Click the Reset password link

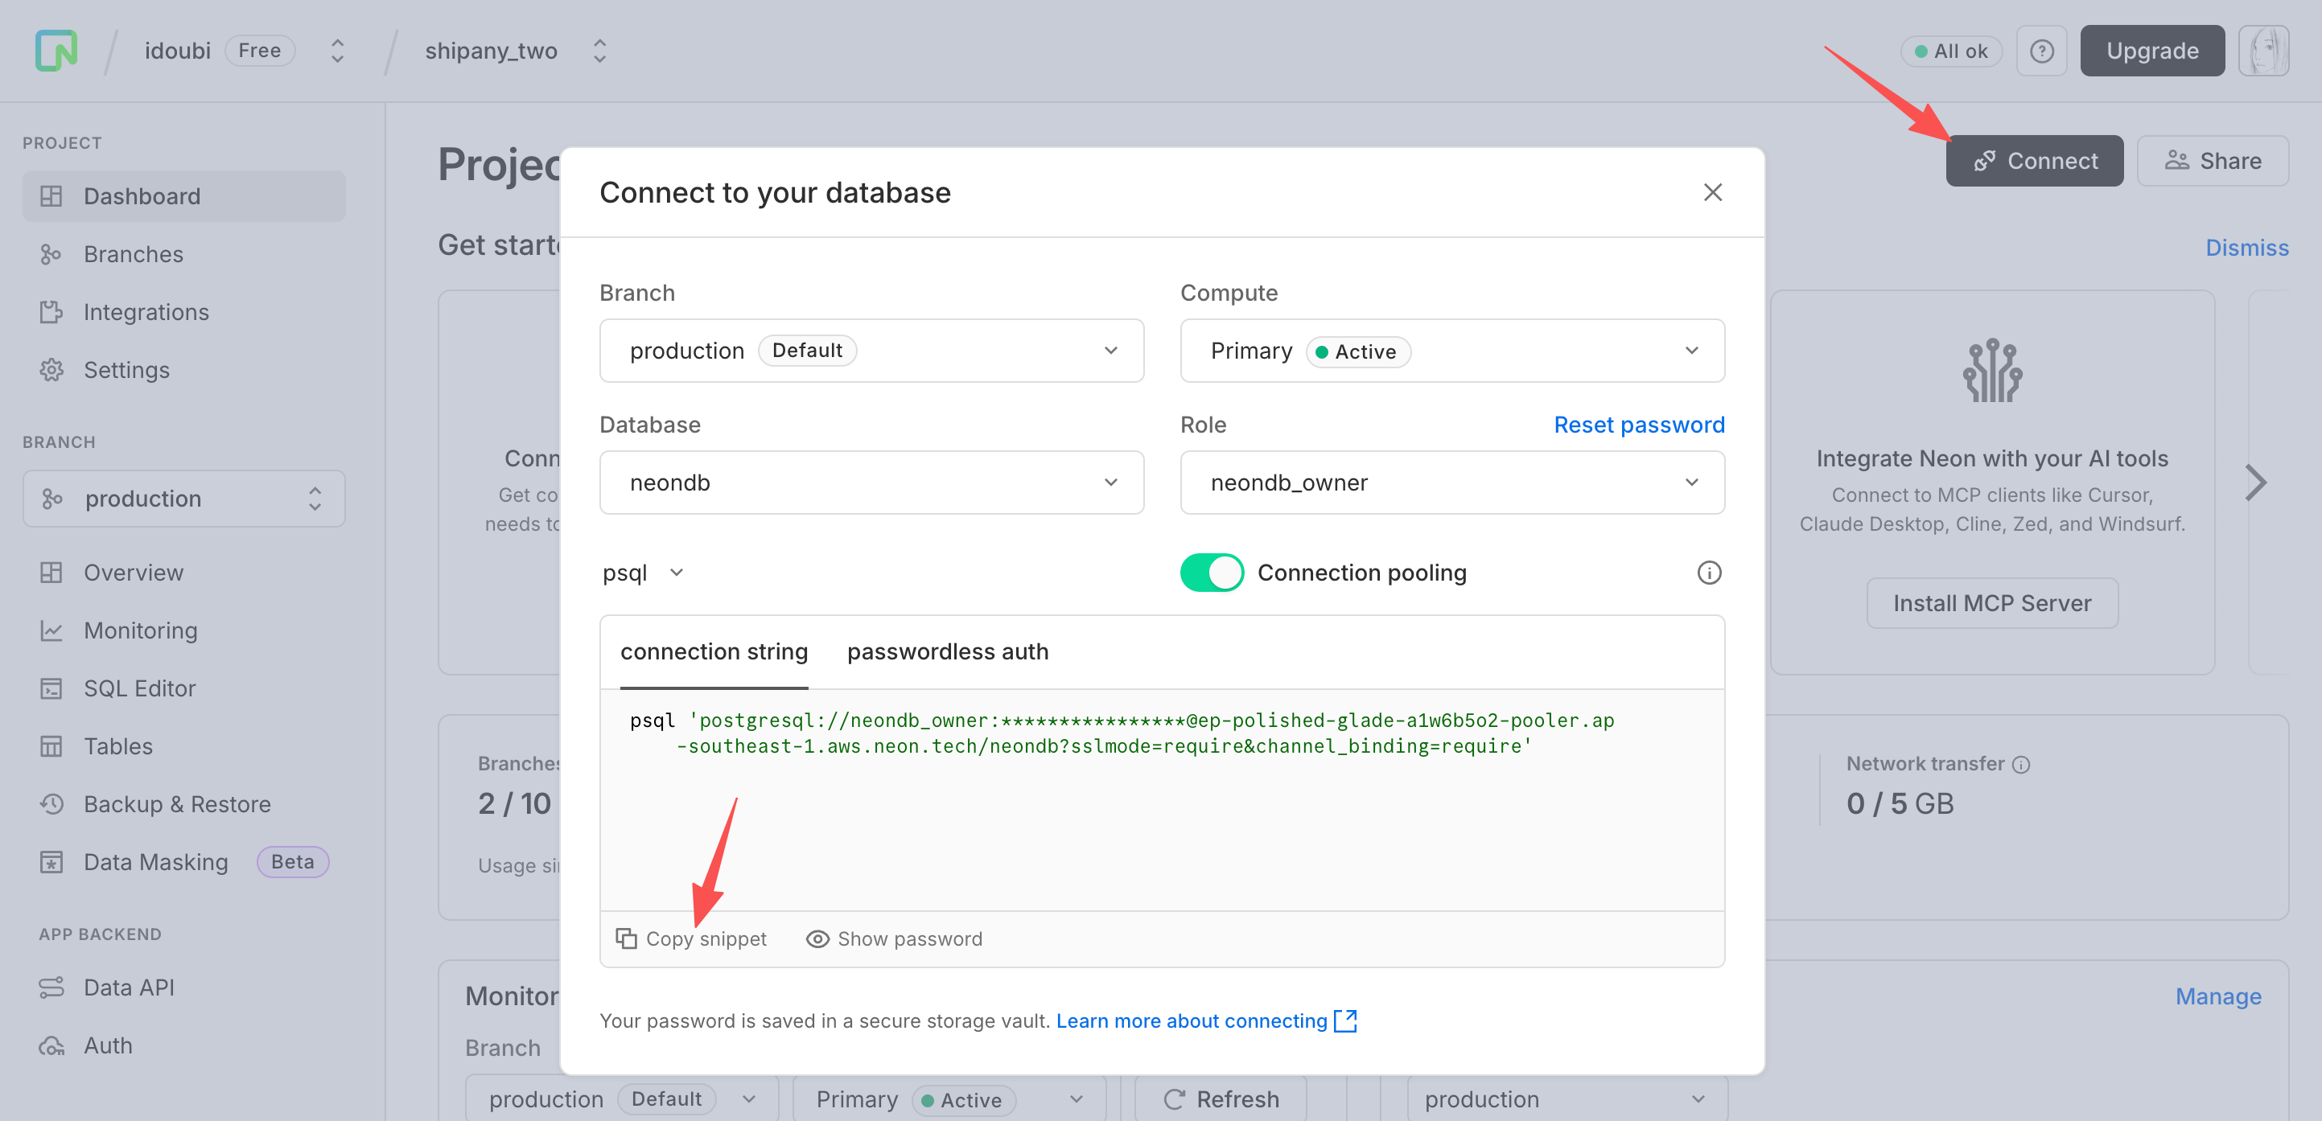pos(1638,425)
